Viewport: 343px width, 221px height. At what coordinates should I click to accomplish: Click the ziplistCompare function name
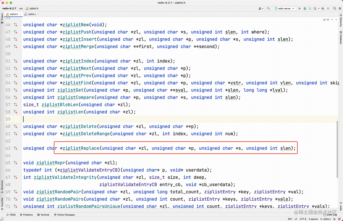[x=76, y=97]
